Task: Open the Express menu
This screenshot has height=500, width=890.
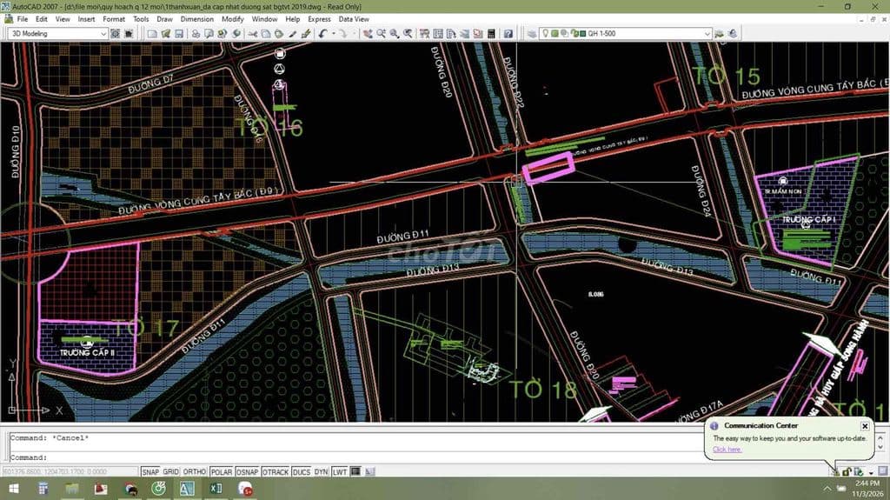Action: (319, 19)
